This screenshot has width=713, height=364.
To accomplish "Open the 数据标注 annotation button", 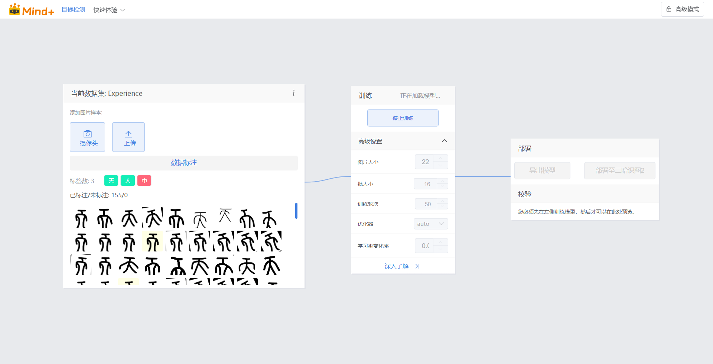I will coord(184,163).
